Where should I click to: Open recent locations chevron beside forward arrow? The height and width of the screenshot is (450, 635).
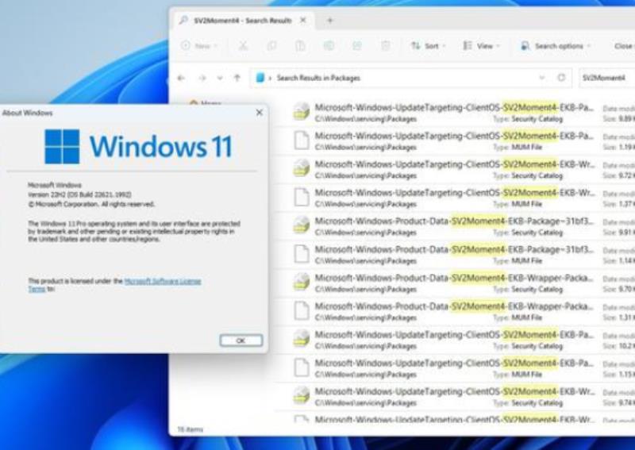[x=220, y=78]
